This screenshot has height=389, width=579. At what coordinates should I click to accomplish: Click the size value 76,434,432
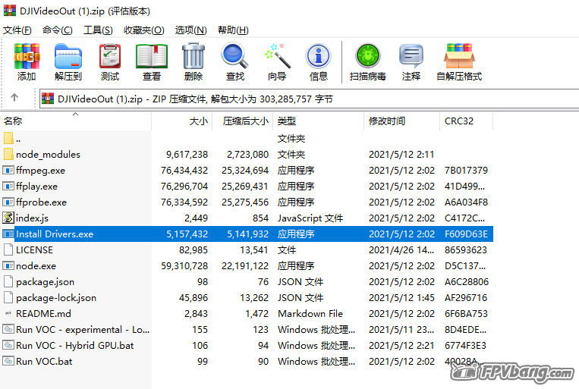(184, 170)
